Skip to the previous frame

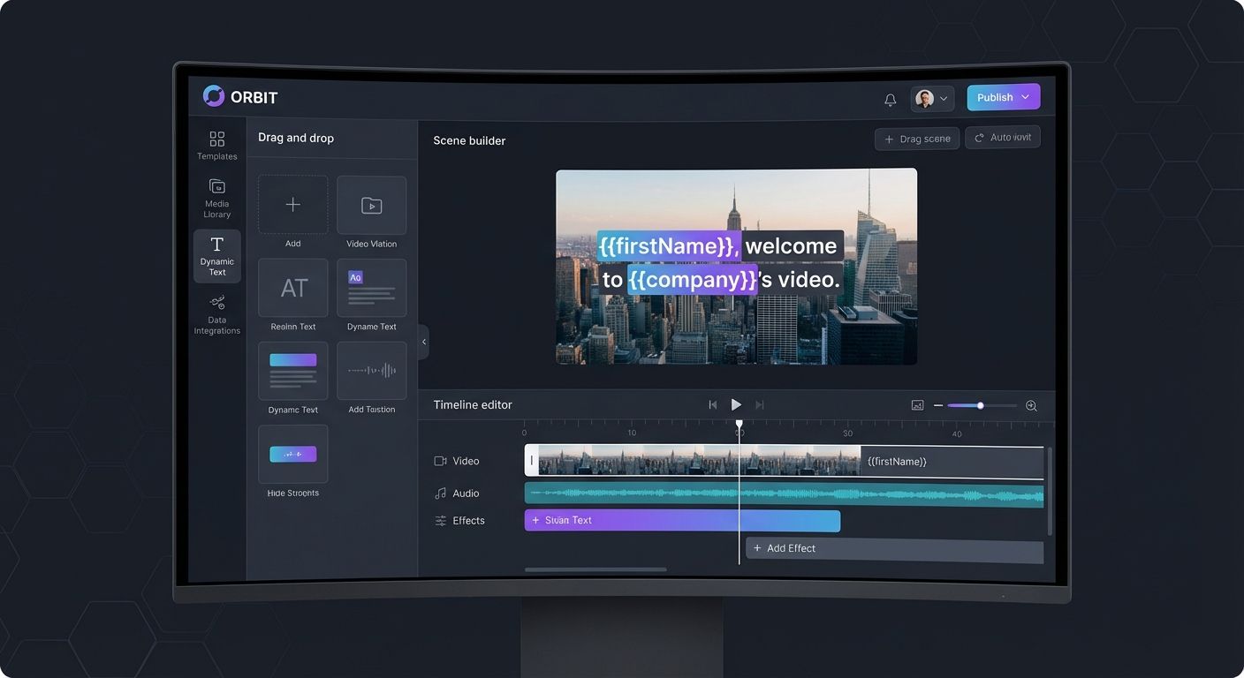pos(713,404)
